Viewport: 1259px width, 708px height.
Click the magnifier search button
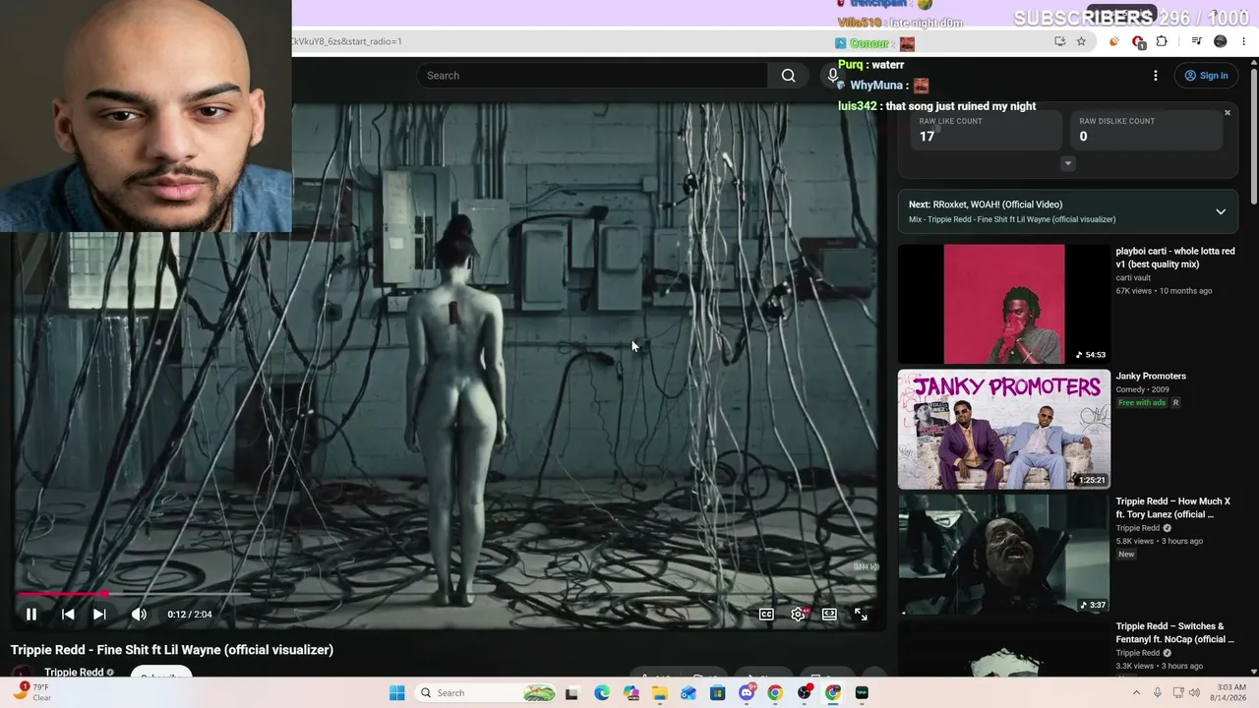click(x=788, y=76)
